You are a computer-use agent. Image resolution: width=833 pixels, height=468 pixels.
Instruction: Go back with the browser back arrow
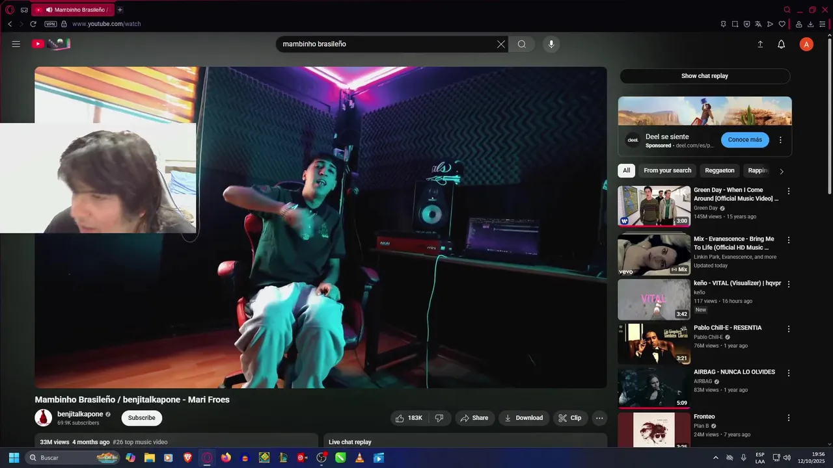click(10, 24)
